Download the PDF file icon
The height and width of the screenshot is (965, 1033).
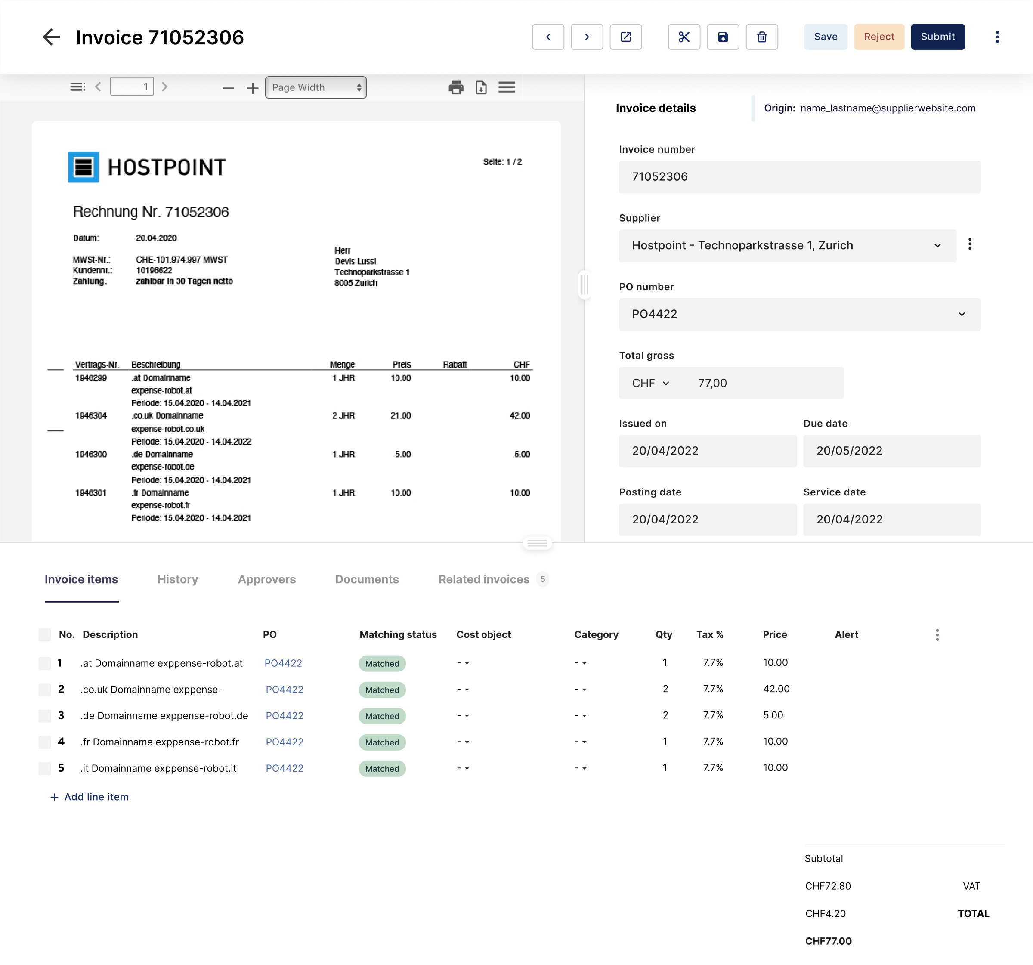pyautogui.click(x=481, y=87)
